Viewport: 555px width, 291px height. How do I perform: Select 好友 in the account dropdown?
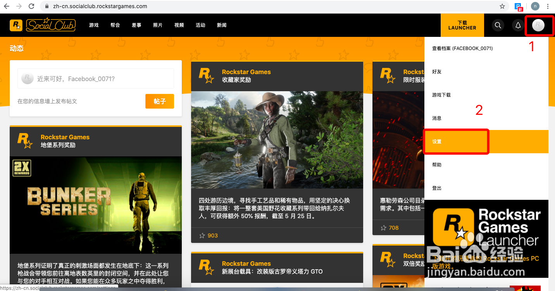point(486,72)
